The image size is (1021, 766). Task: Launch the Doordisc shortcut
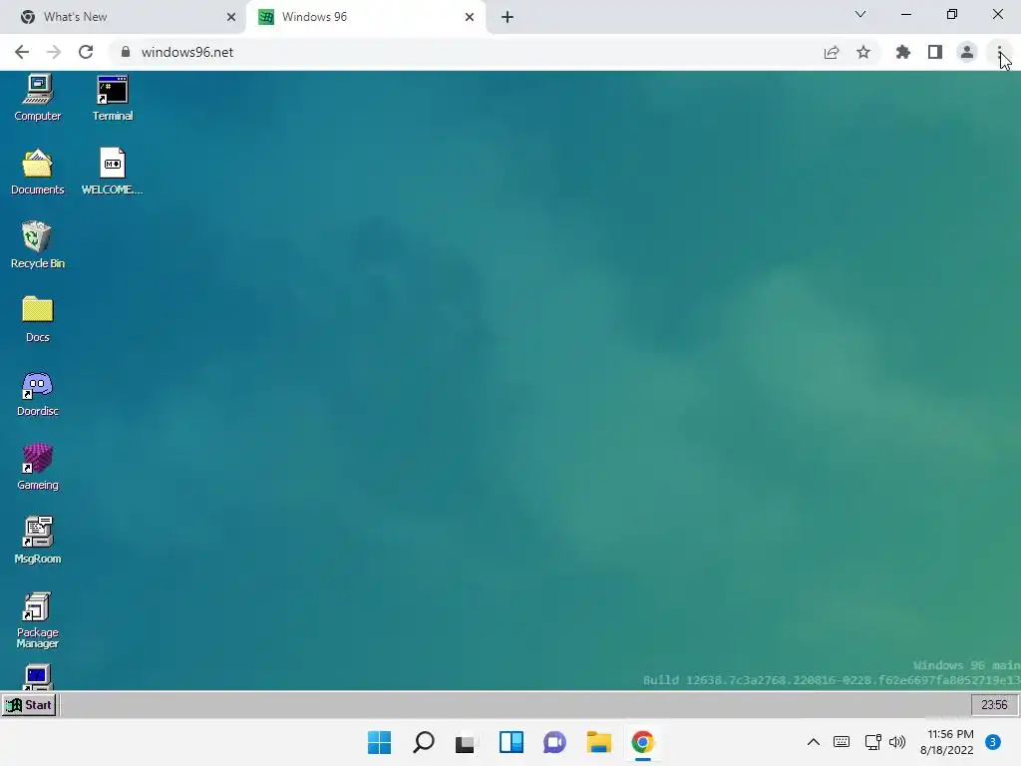point(37,393)
